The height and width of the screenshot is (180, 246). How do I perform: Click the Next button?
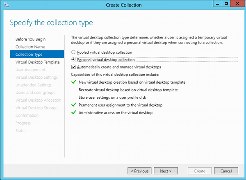[166, 171]
